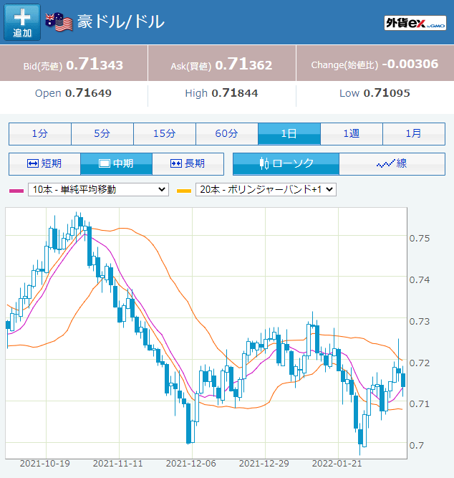Click the 2021-10-19 date axis label
This screenshot has height=478, width=454.
[x=45, y=464]
